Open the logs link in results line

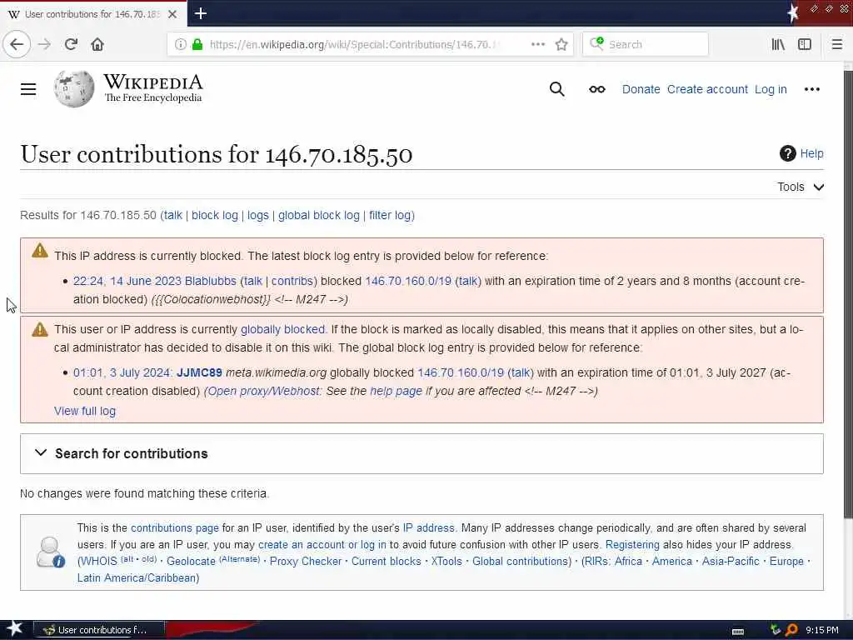[x=258, y=216]
